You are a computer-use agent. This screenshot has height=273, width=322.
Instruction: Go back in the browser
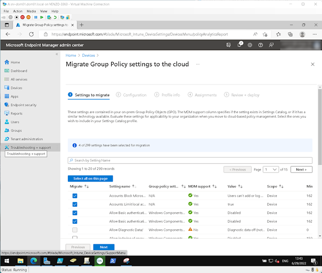pyautogui.click(x=8, y=34)
